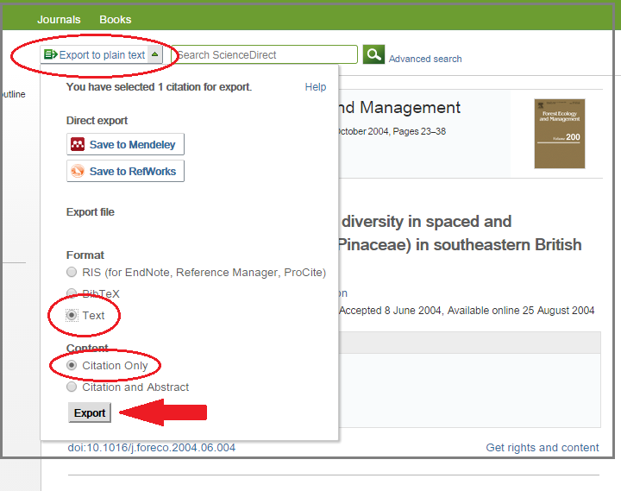Viewport: 621px width, 491px height.
Task: Click the 'Available online 25 August 2004' text
Action: 521,311
